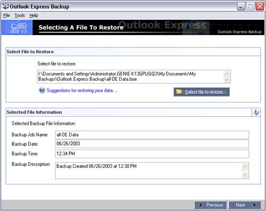This screenshot has height=211, width=266.
Task: Click the Outlook Express Backup title bar icon
Action: click(x=5, y=6)
